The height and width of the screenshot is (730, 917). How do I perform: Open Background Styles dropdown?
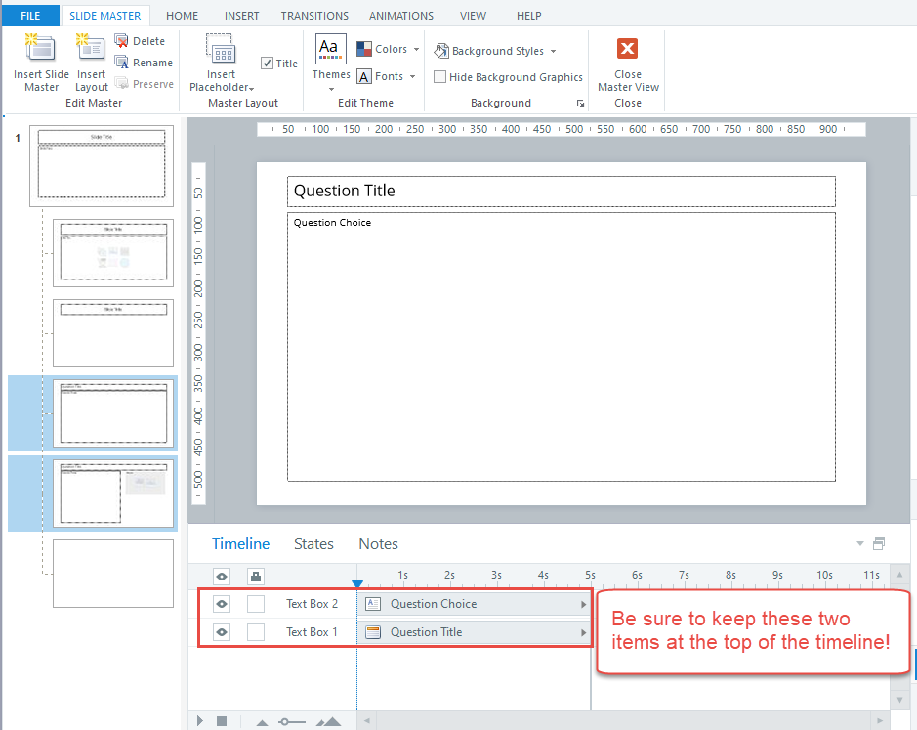pos(495,51)
